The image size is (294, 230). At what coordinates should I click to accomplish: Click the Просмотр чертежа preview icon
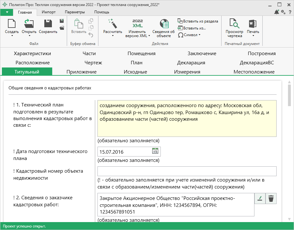[x=234, y=24]
